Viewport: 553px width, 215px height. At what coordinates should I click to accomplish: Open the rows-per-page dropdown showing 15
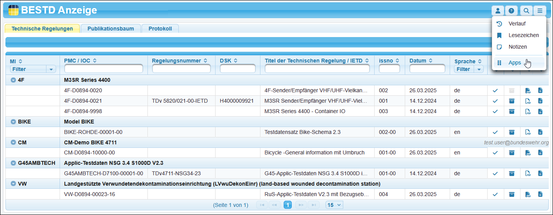tap(334, 205)
